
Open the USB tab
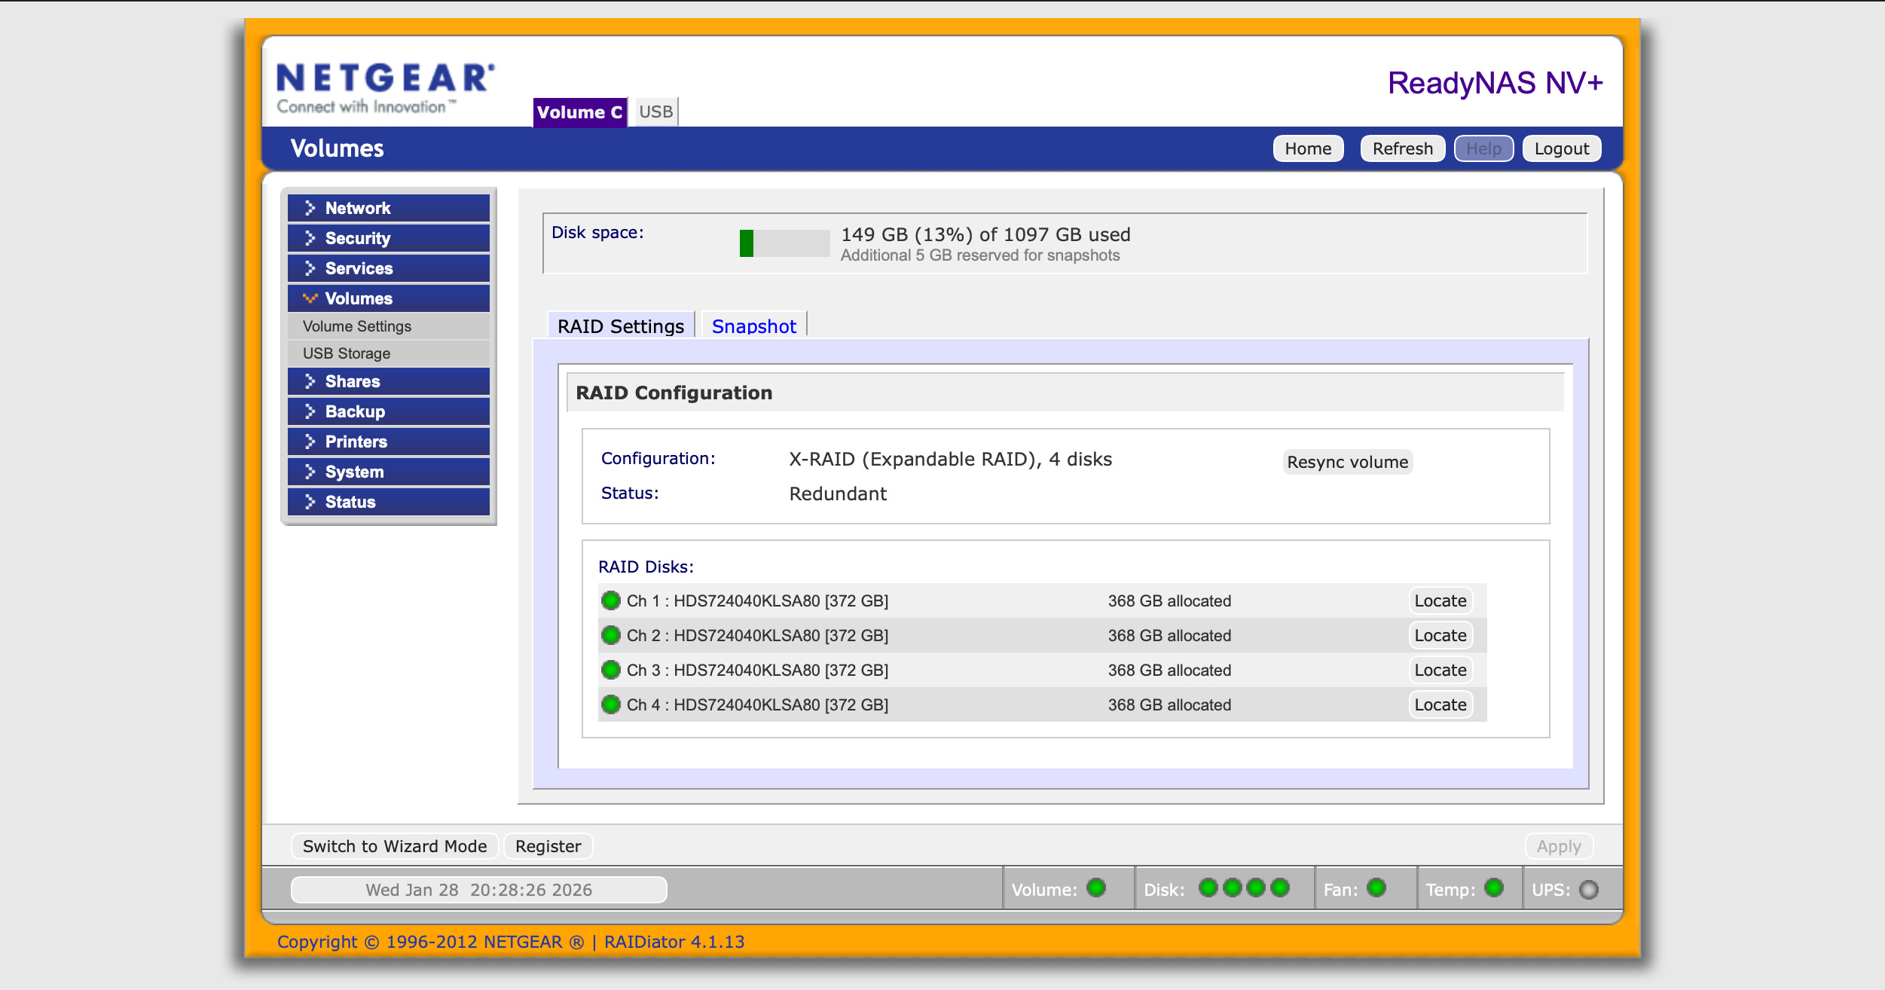pos(654,112)
